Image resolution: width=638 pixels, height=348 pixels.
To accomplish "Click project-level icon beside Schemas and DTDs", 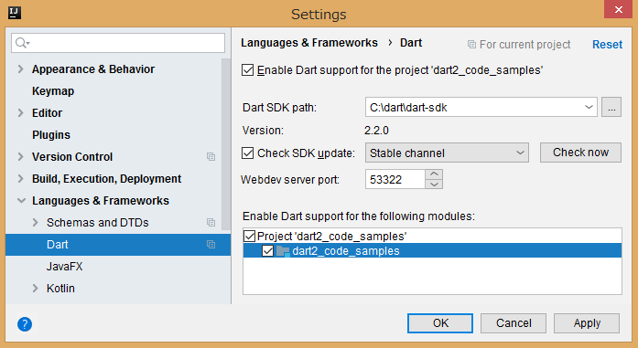I will click(211, 223).
